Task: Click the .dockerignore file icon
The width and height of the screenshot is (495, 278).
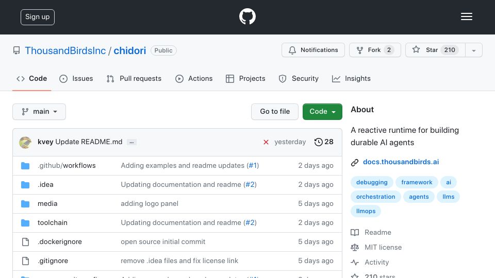Action: 25,242
